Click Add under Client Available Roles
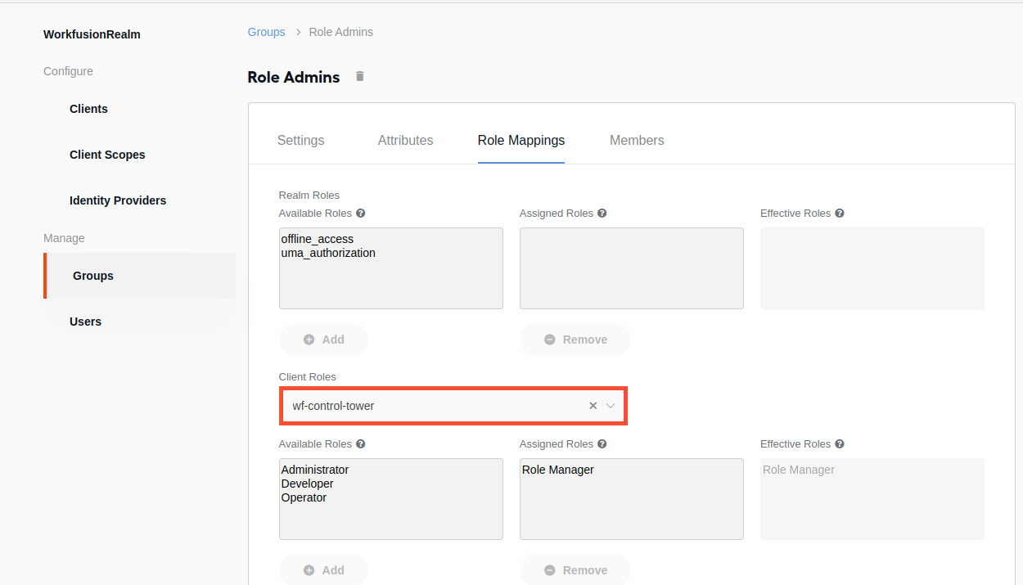The height and width of the screenshot is (585, 1023). point(324,570)
